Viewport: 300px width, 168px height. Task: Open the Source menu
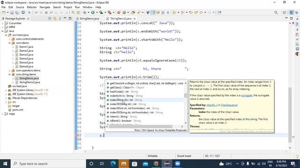20,7
